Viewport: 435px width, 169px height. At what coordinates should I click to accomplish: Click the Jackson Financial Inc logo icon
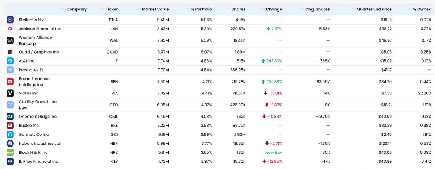10,29
